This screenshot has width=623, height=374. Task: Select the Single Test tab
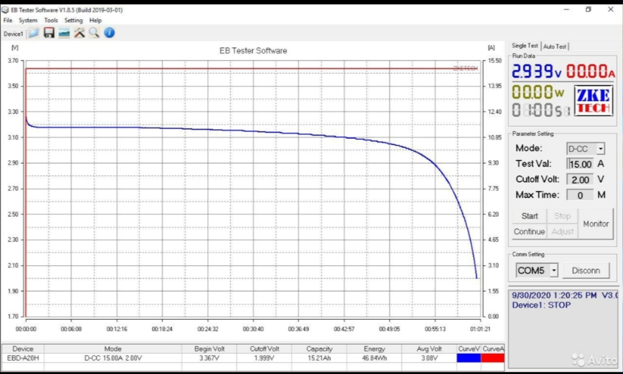pos(524,46)
